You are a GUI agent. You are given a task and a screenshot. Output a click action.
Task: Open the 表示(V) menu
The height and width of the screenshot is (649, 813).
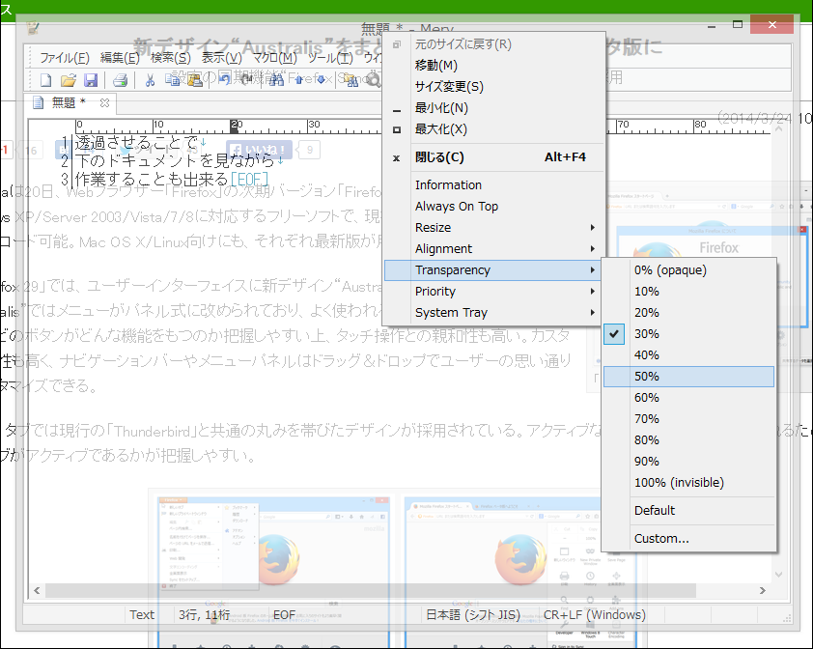[221, 58]
